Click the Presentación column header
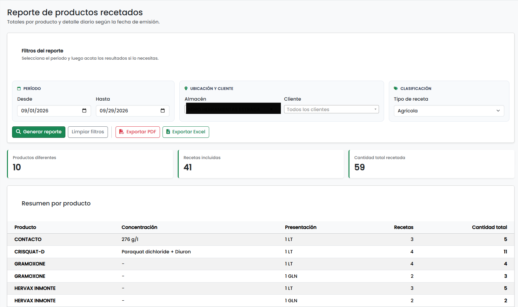The height and width of the screenshot is (307, 518). [x=301, y=227]
